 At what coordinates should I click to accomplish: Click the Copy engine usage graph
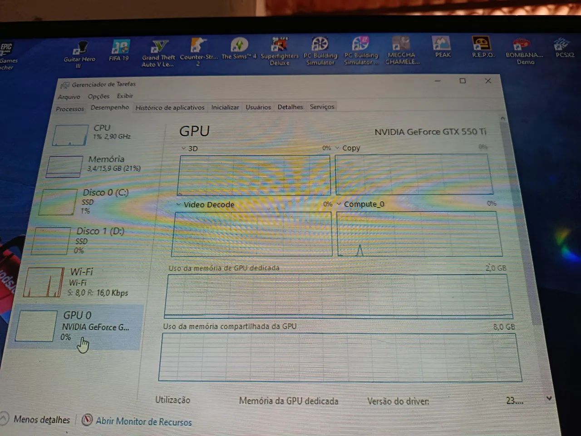tap(414, 174)
